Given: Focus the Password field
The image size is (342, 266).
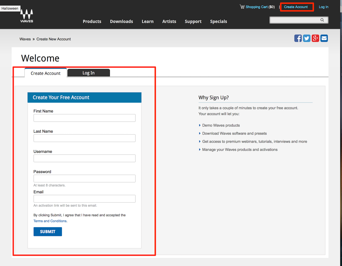Looking at the screenshot, I should point(85,179).
